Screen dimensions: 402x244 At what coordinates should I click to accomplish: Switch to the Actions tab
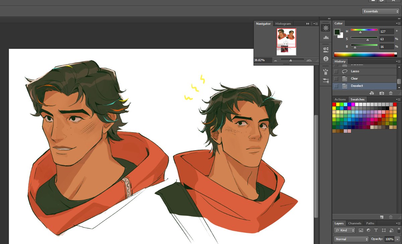340,99
